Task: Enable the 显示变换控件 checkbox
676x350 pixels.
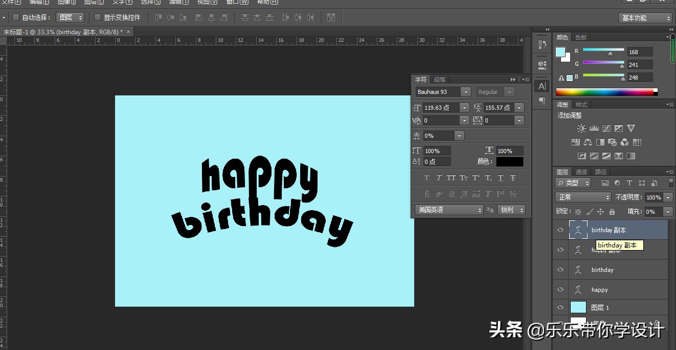Action: [x=97, y=17]
